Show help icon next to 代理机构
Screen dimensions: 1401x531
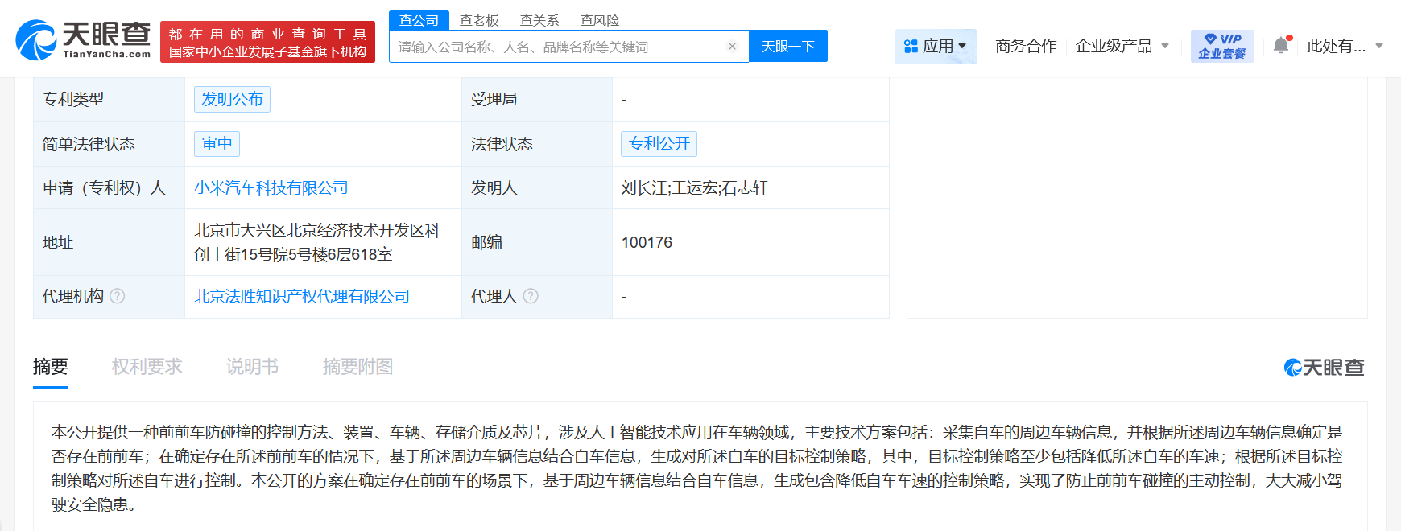click(118, 296)
